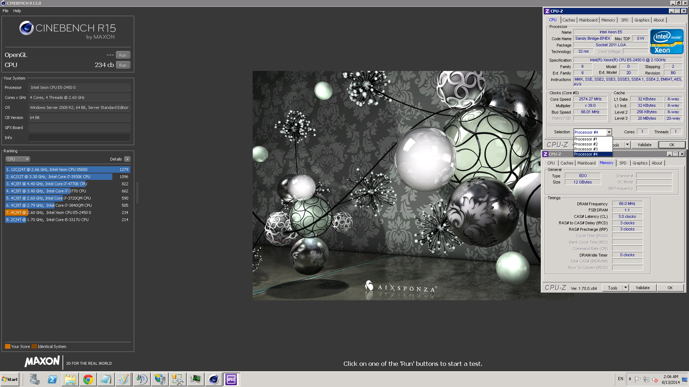Open Paint from the taskbar

124,379
